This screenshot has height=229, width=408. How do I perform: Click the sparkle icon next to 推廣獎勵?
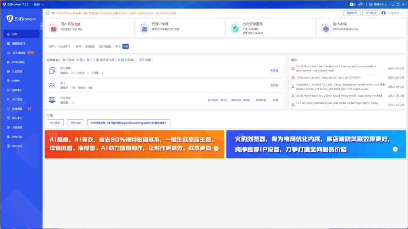click(29, 109)
